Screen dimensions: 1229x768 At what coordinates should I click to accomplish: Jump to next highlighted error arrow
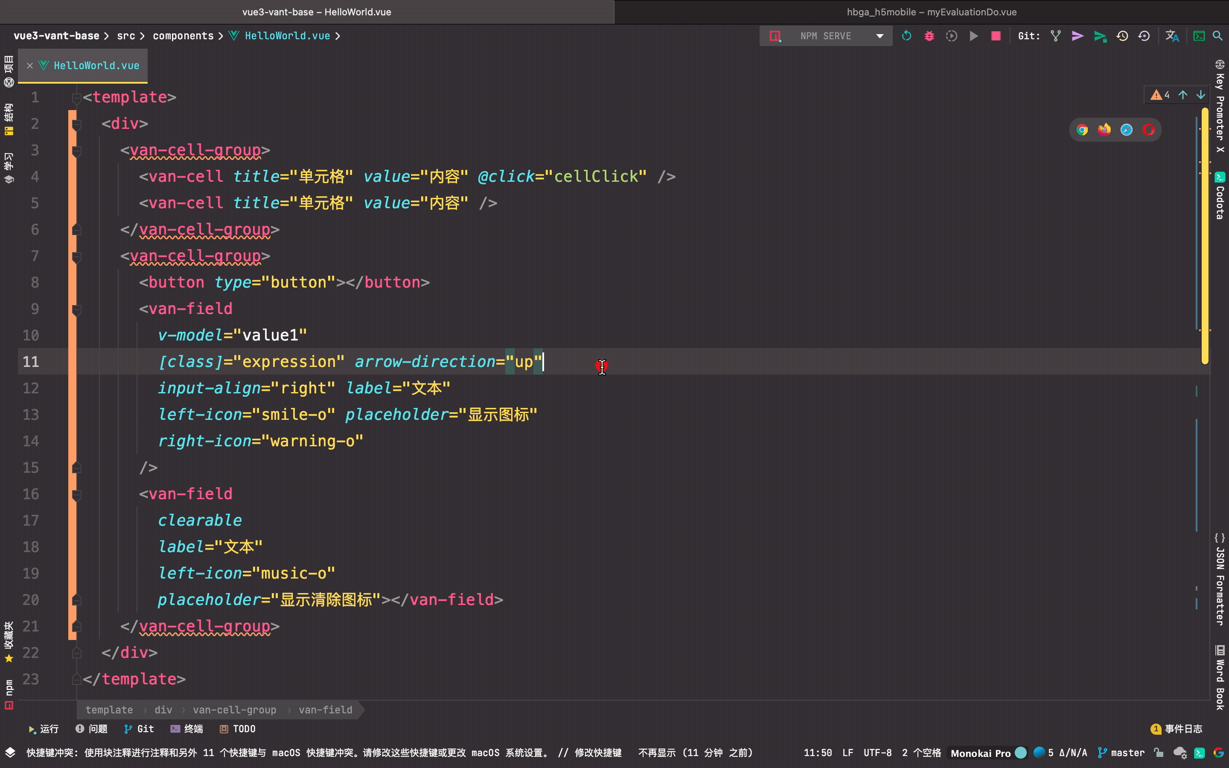(1200, 95)
